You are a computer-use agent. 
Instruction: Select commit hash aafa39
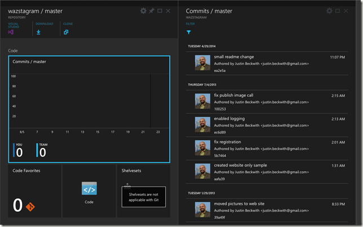coord(219,179)
